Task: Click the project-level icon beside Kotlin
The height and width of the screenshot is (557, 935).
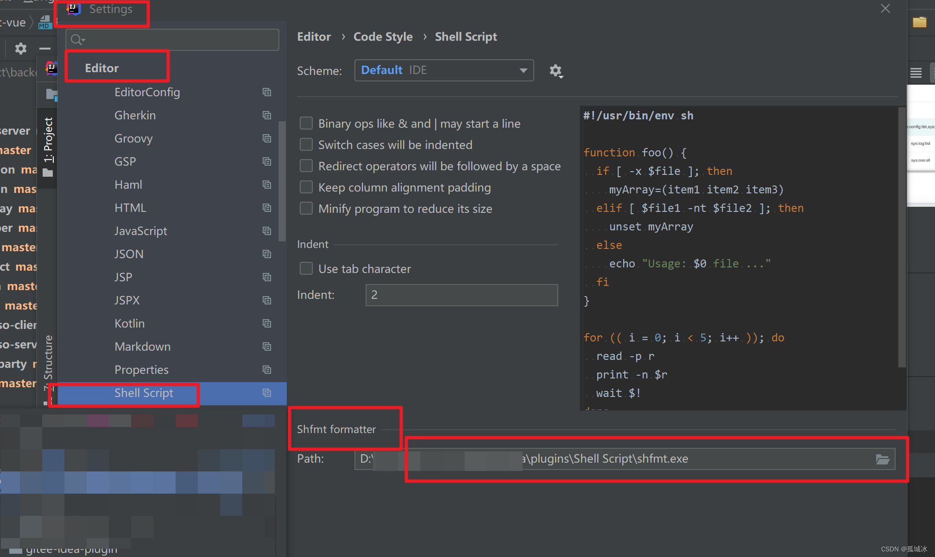Action: point(267,323)
